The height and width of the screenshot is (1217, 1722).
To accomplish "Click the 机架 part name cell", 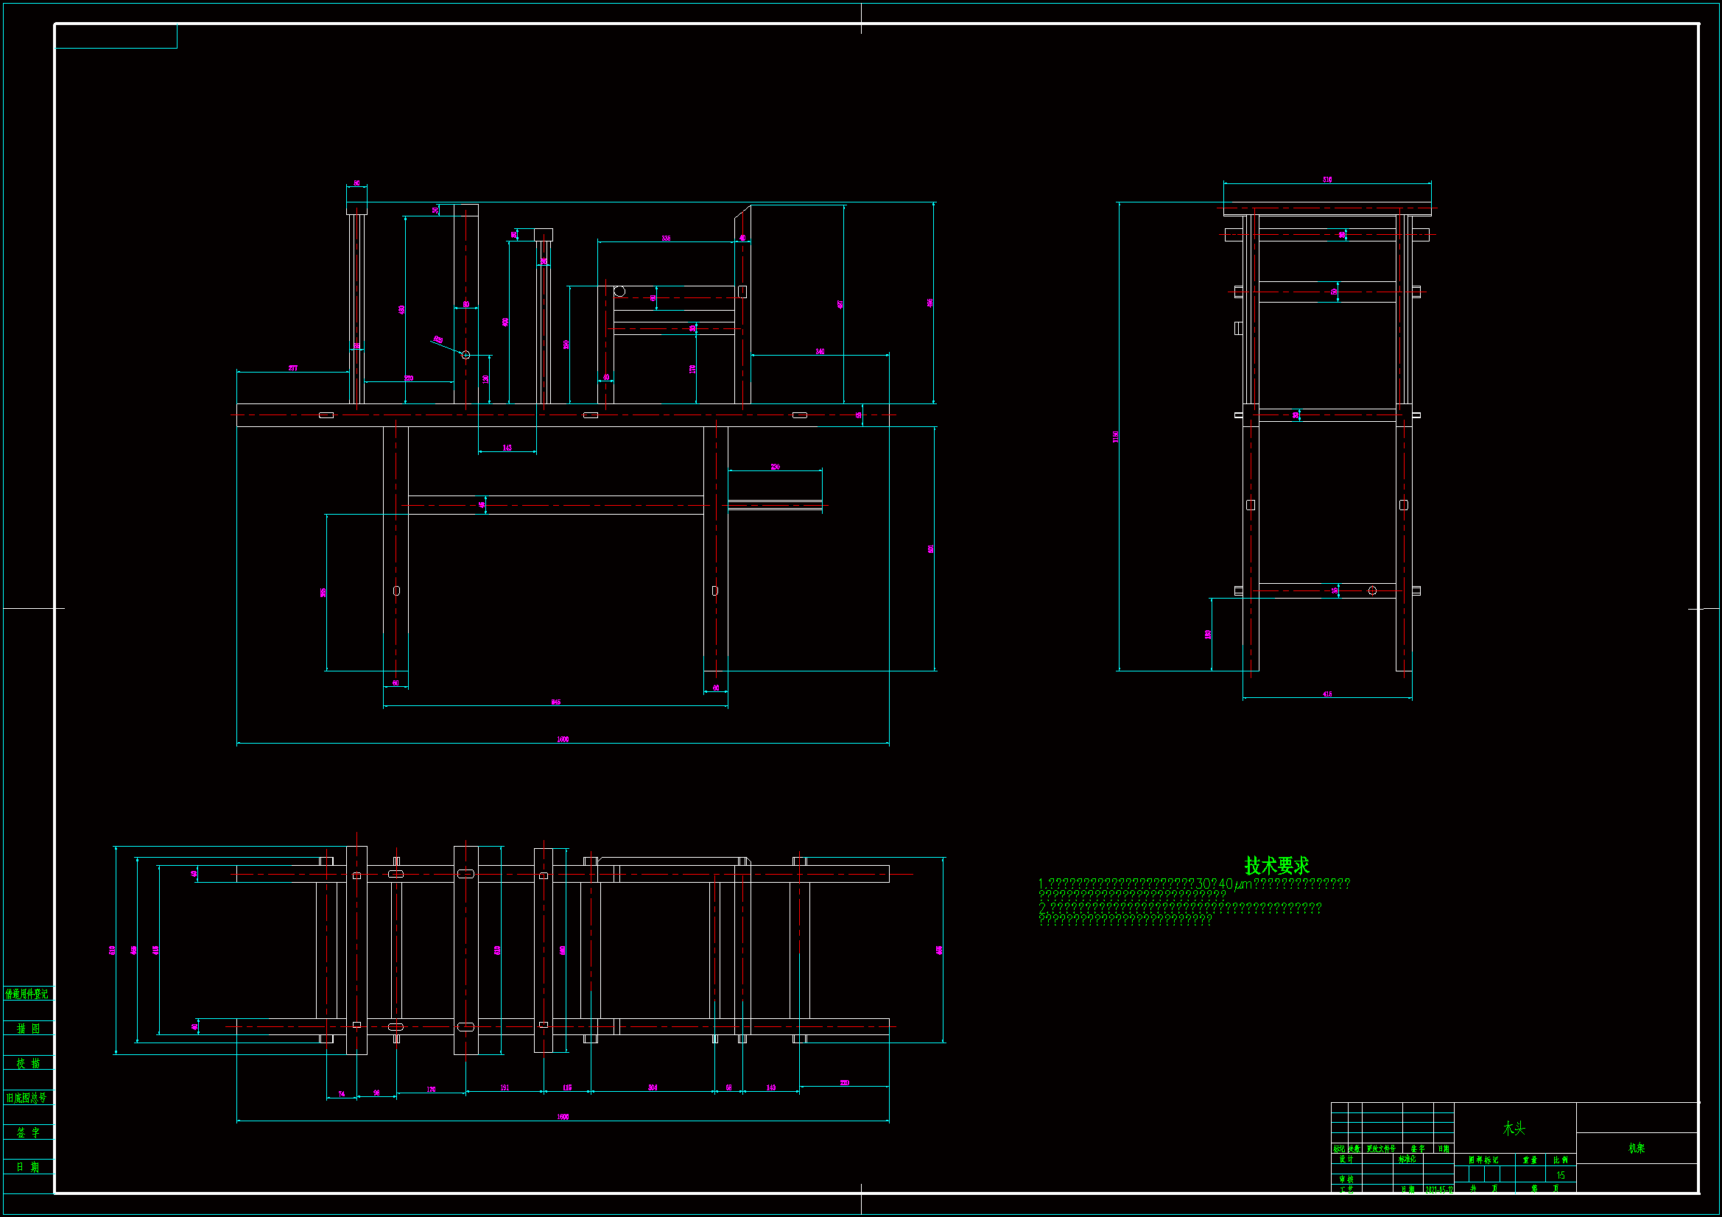I will click(1636, 1148).
